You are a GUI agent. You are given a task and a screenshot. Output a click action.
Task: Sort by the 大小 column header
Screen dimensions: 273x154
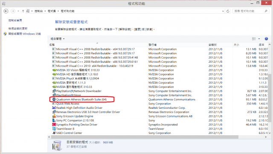tap(245, 45)
